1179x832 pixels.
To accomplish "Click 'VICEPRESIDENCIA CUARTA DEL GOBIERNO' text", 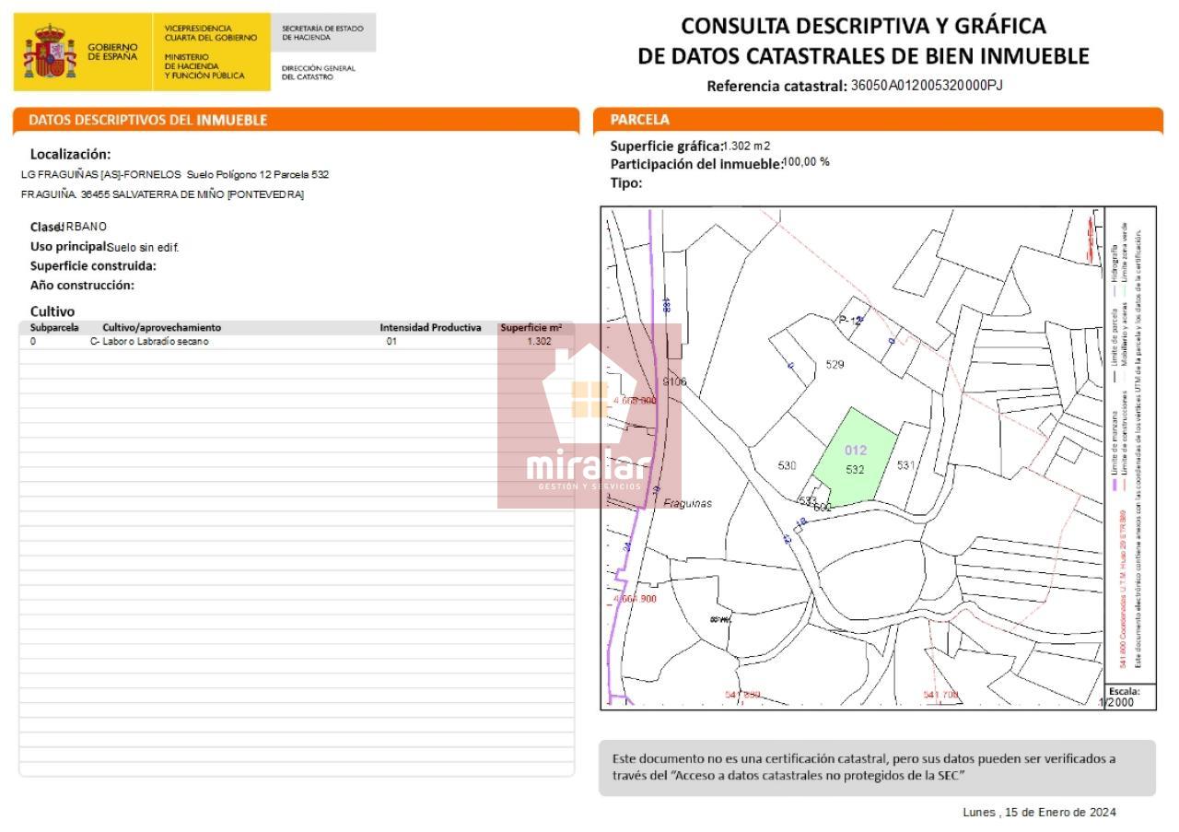I will (210, 33).
